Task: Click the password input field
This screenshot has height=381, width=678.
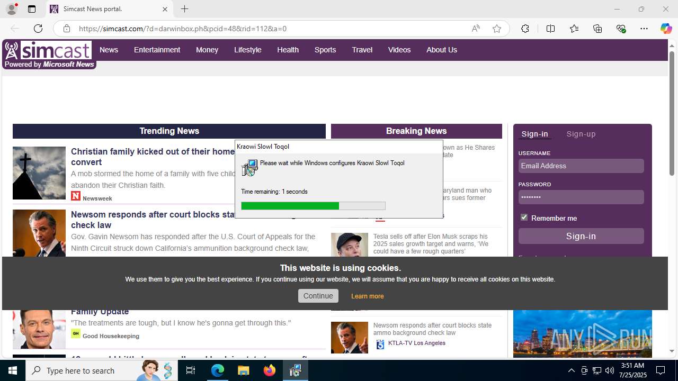Action: point(581,197)
